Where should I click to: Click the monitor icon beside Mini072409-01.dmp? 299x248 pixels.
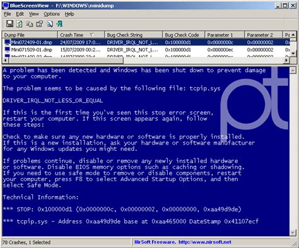pos(8,42)
